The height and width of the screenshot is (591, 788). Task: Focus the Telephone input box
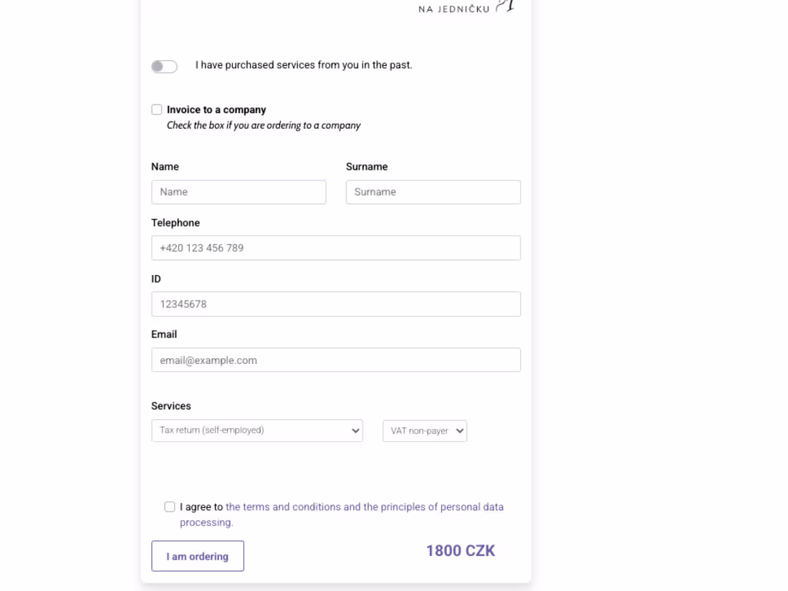(x=336, y=247)
